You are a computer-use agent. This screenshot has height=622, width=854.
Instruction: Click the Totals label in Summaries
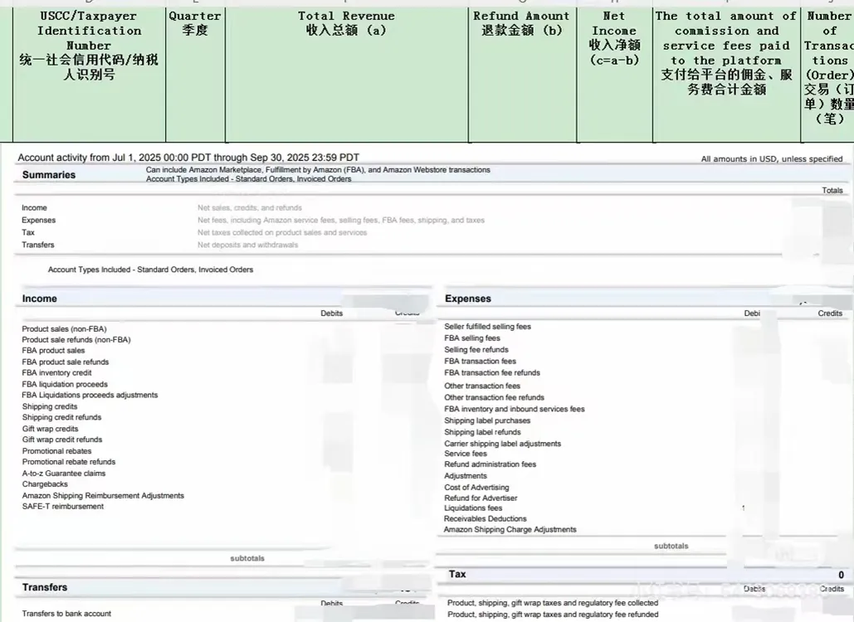[832, 191]
